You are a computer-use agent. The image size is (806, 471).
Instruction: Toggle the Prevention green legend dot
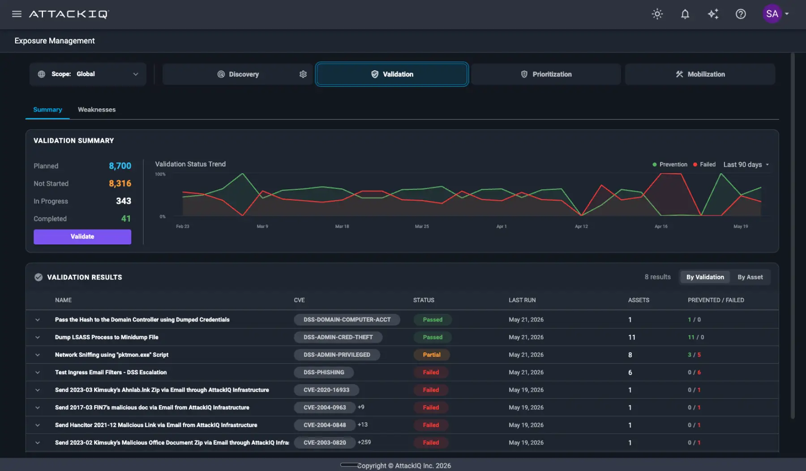pos(655,164)
